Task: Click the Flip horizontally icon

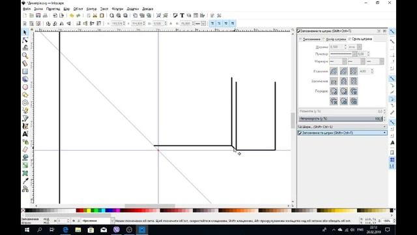Action: click(62, 23)
